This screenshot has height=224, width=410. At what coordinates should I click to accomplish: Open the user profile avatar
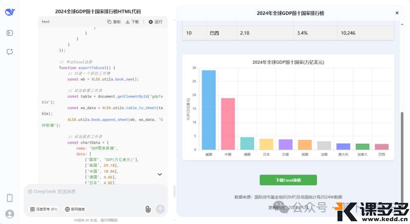(x=9, y=214)
